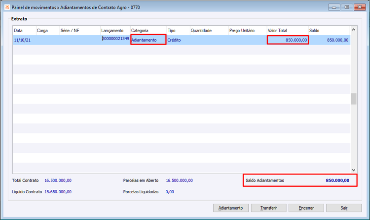Click the Valor Total cell 850.000,00
This screenshot has height=220, width=370.
[x=288, y=40]
